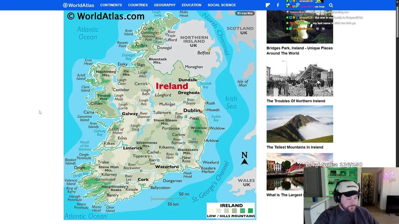This screenshot has height=224, width=399.
Task: Click the Dublin label on map
Action: (x=192, y=110)
